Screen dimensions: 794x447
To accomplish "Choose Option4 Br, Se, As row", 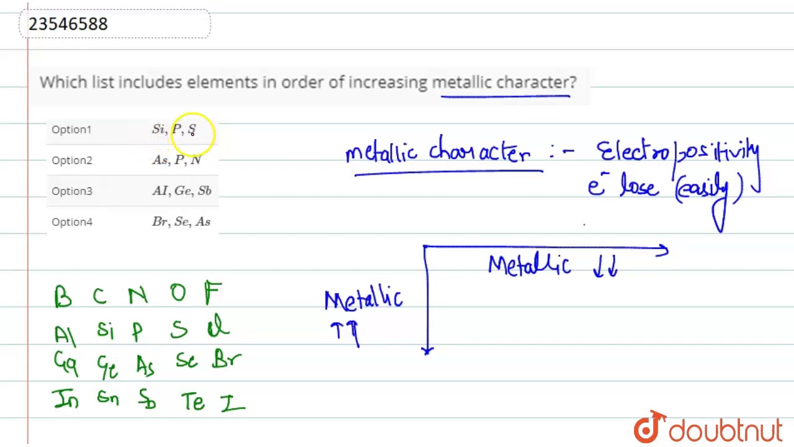I will [x=133, y=222].
